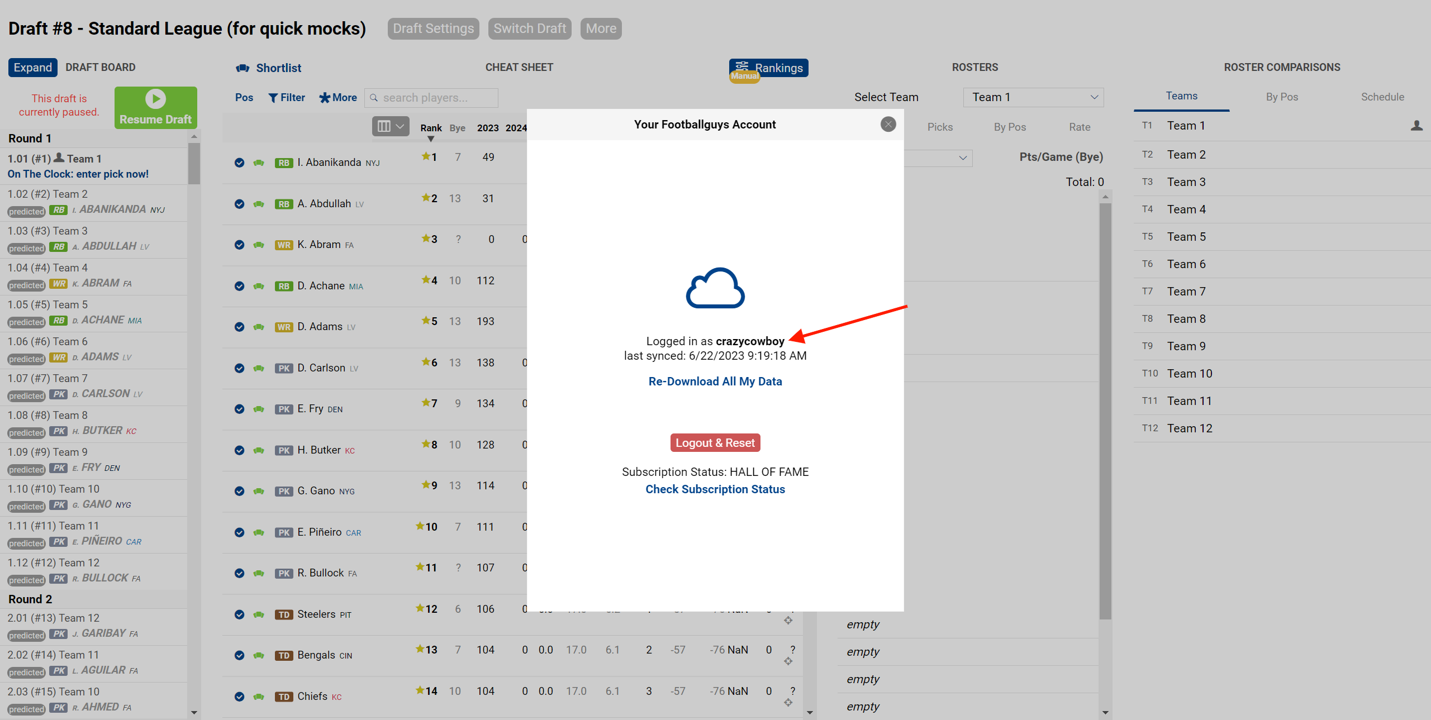Click the More button in header
Viewport: 1431px width, 720px height.
pyautogui.click(x=601, y=28)
